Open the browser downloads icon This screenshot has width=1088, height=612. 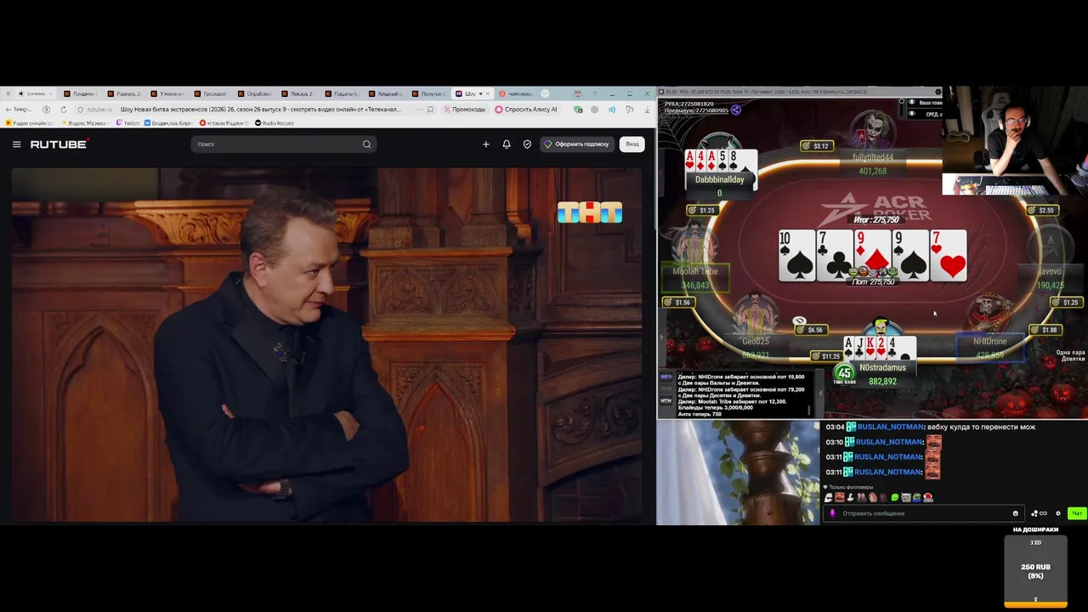tap(646, 110)
